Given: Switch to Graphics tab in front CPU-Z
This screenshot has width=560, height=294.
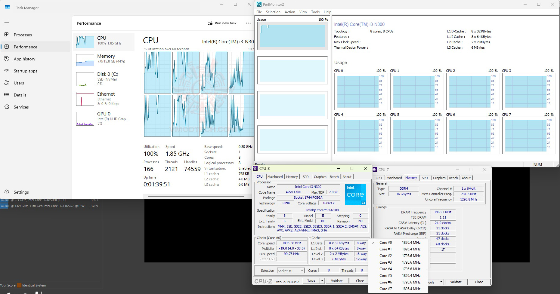Looking at the screenshot, I should tap(320, 177).
